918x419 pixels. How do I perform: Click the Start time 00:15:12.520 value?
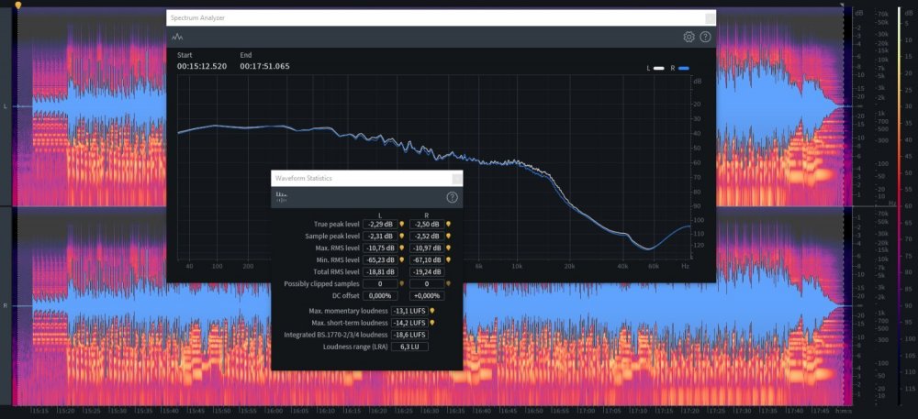click(202, 66)
